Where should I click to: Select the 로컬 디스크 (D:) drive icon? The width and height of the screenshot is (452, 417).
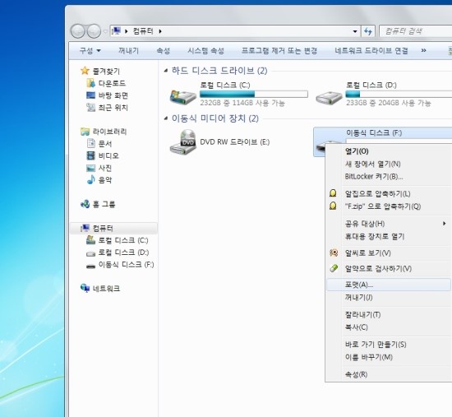tap(329, 98)
